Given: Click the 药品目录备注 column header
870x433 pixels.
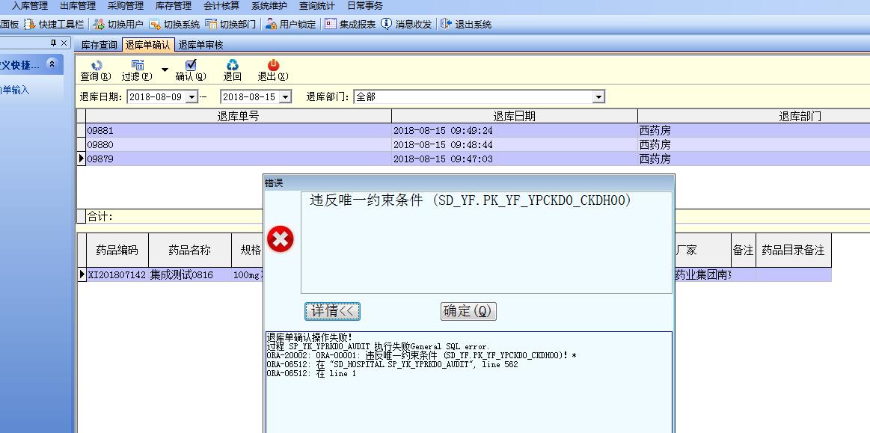Looking at the screenshot, I should pos(794,250).
